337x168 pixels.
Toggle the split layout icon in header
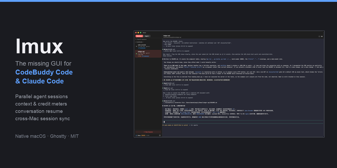coord(319,36)
